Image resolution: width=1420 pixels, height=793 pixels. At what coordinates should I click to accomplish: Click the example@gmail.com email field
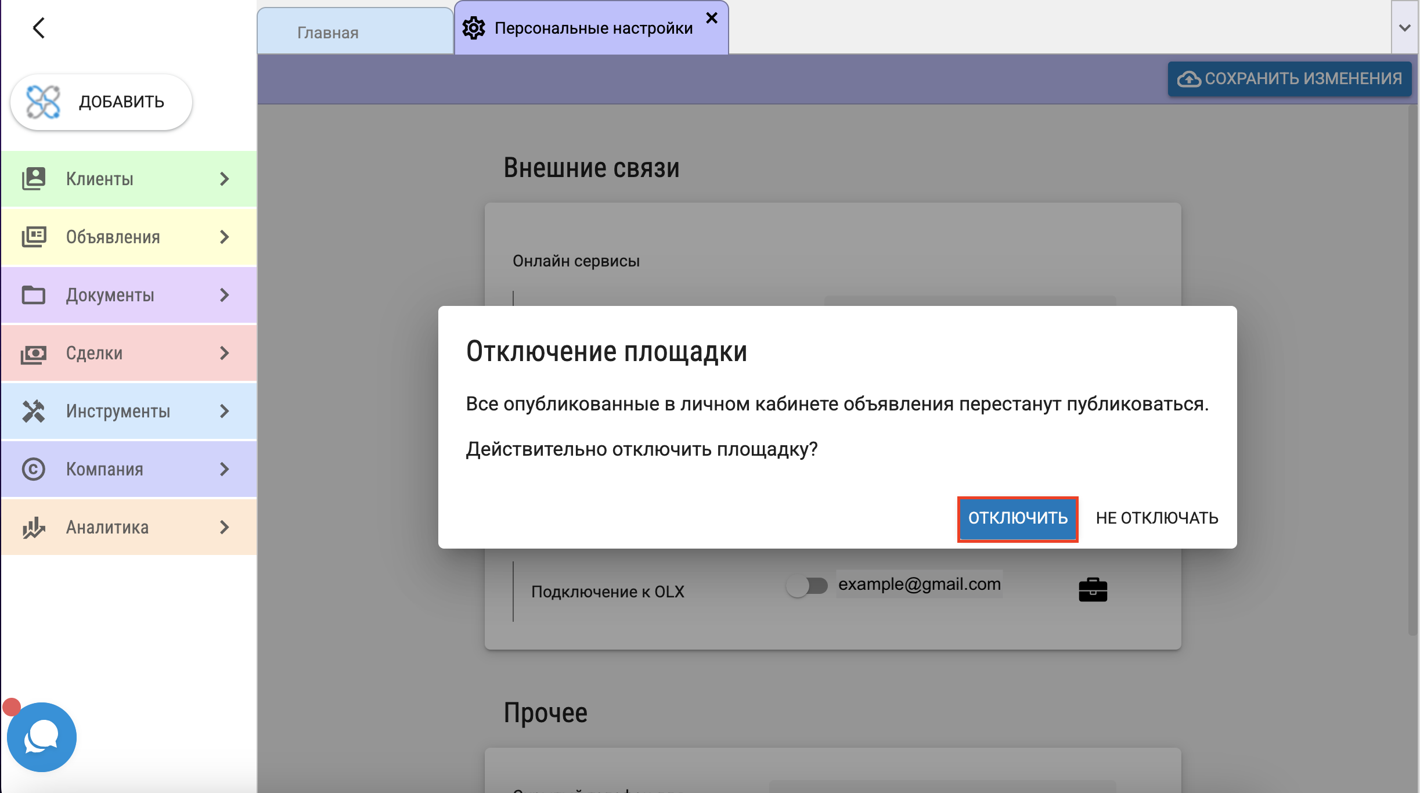coord(919,584)
